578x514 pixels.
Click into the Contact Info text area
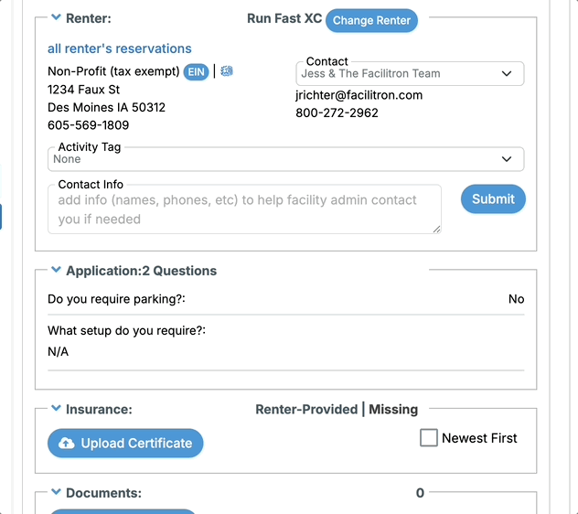tap(244, 209)
